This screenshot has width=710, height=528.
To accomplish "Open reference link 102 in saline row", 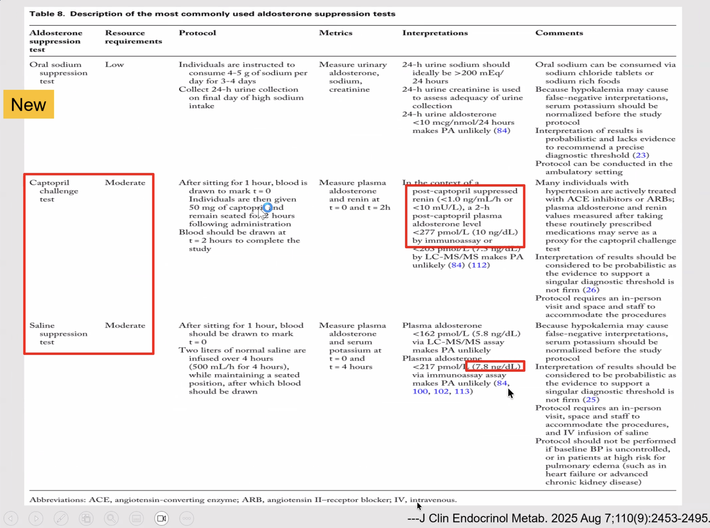I will coord(441,391).
